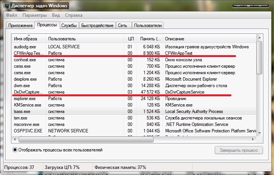The height and width of the screenshot is (175, 274).
Task: Open the Пользователи tab
Action: pyautogui.click(x=148, y=25)
